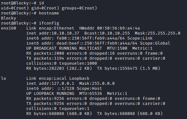Click the RX packets:2008 text
The width and height of the screenshot is (187, 119).
[45, 53]
